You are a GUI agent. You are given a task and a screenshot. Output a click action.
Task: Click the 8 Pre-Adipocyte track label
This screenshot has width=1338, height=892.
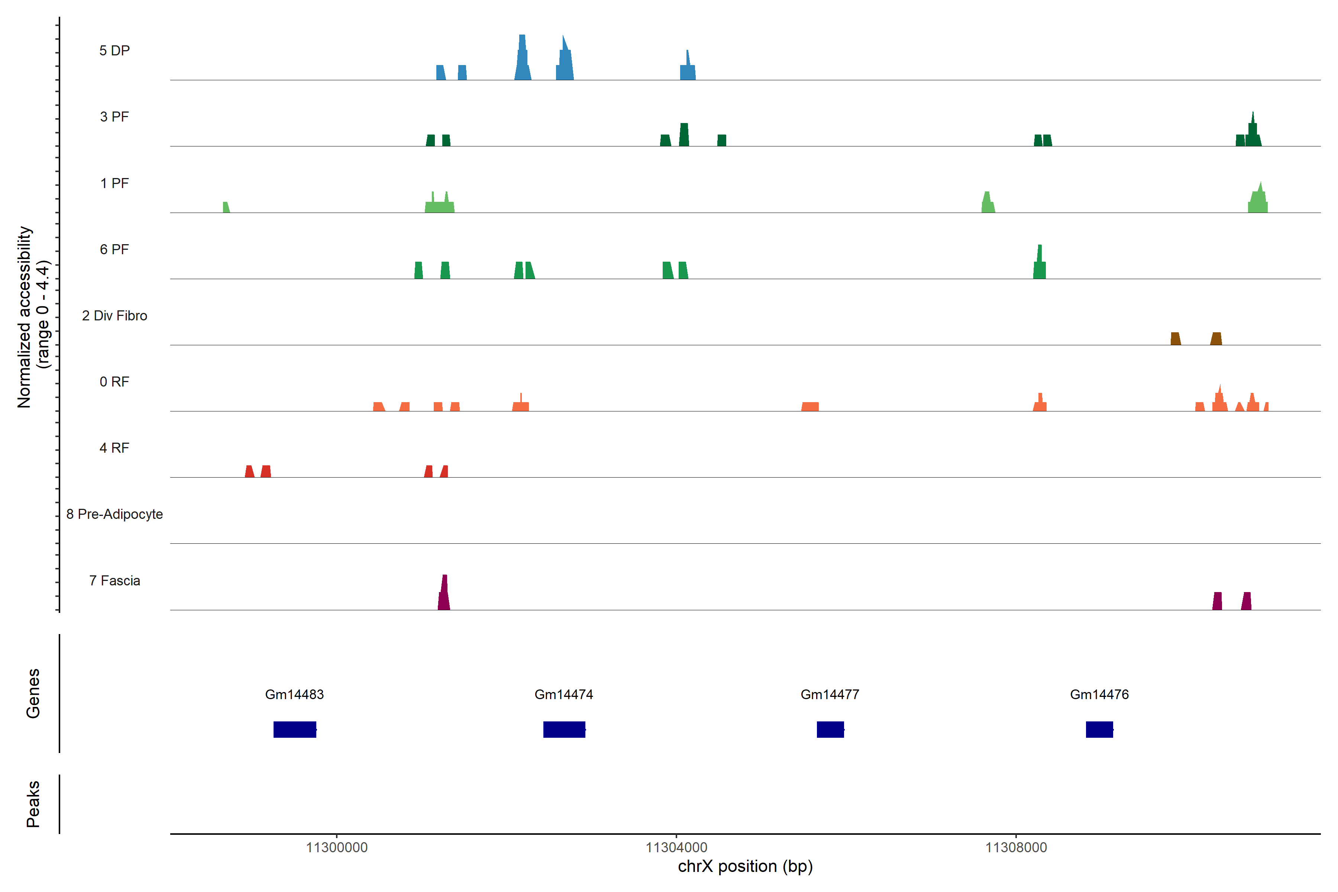click(x=114, y=514)
